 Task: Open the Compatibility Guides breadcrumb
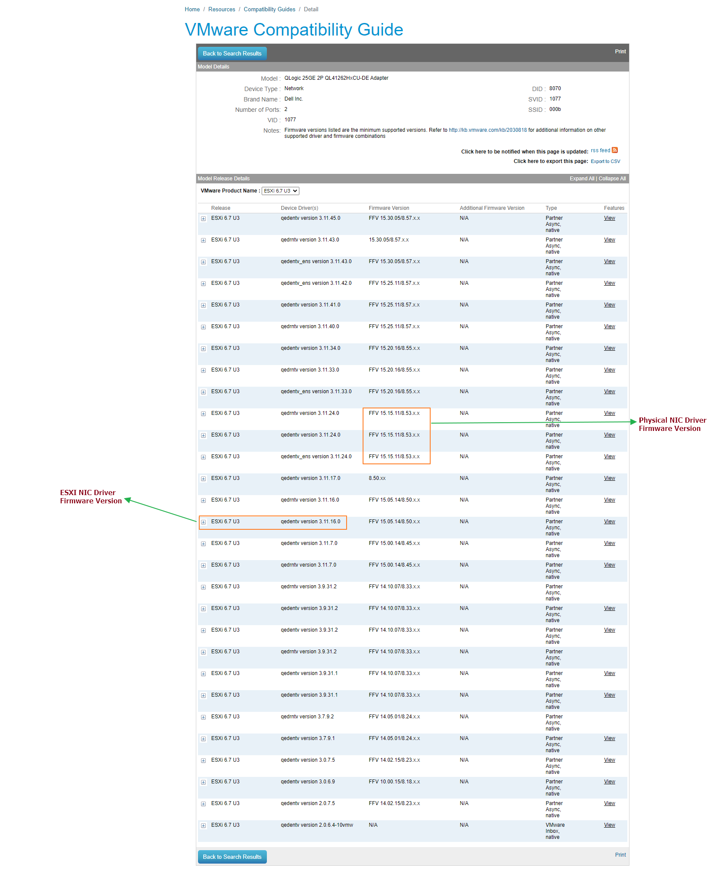[269, 9]
